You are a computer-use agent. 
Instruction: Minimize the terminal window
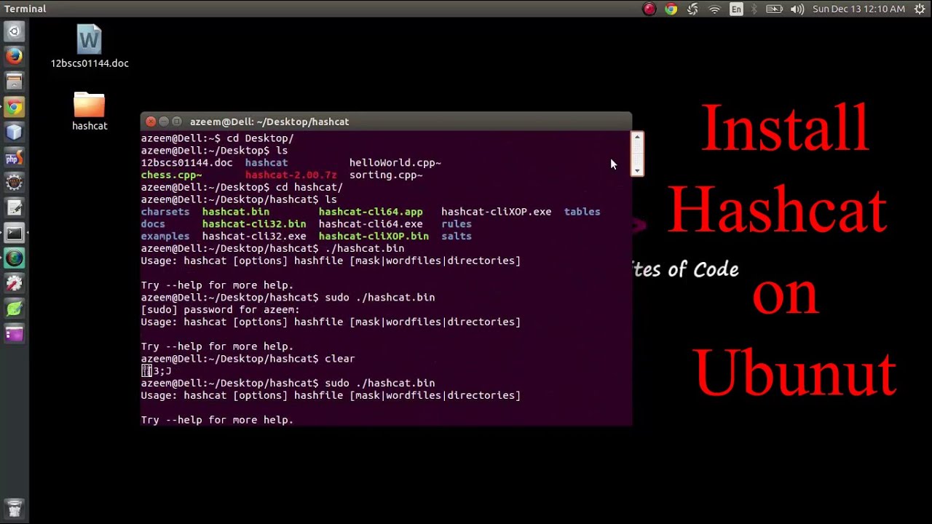coord(164,122)
